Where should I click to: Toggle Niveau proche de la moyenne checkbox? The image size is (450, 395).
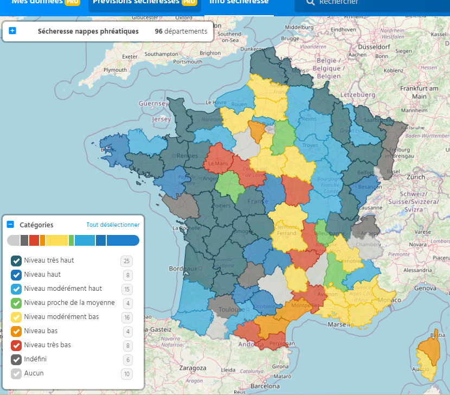tap(16, 303)
